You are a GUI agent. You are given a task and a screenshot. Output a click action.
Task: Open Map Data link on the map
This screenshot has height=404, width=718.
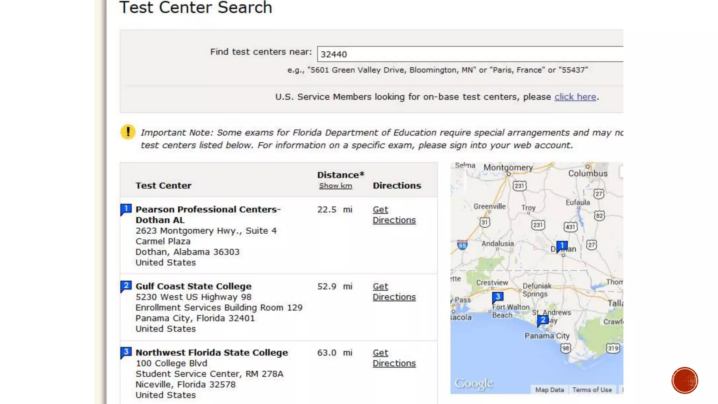pos(549,390)
